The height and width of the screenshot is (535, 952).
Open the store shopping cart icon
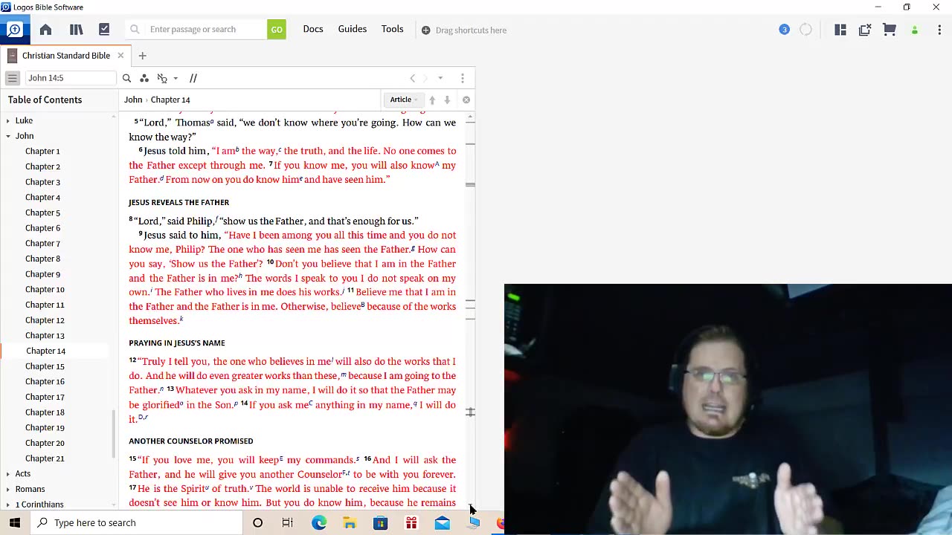point(890,30)
